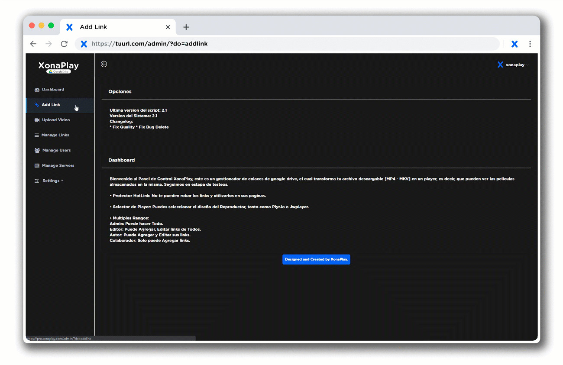Open the browser three-dot menu
Viewport: 563px width, 365px height.
coord(530,44)
